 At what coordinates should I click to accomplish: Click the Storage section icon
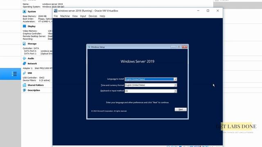[25, 44]
